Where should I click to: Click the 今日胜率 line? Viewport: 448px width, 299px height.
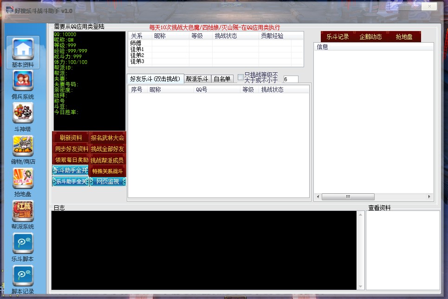pyautogui.click(x=66, y=112)
